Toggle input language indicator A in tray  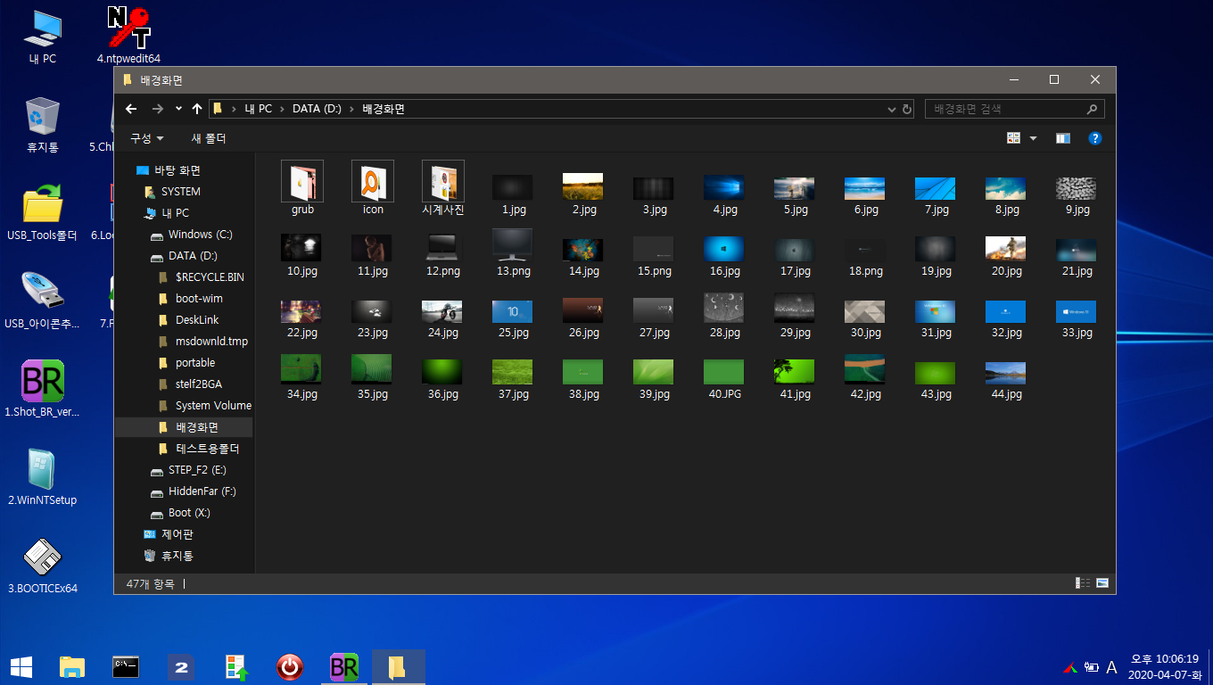click(1111, 667)
